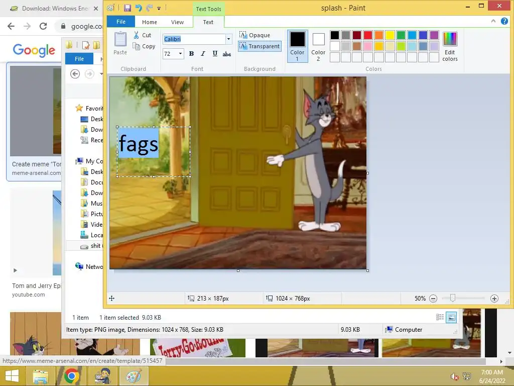Screen dimensions: 514x386
Task: Select the Color 1 box
Action: click(297, 46)
